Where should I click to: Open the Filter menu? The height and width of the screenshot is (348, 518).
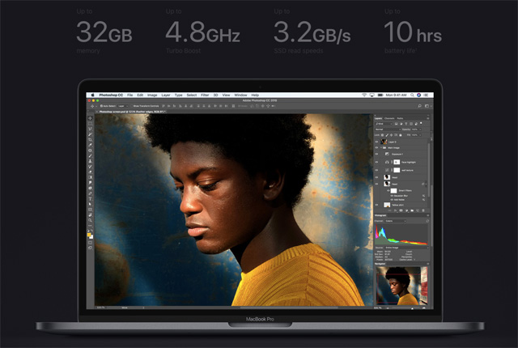point(205,95)
